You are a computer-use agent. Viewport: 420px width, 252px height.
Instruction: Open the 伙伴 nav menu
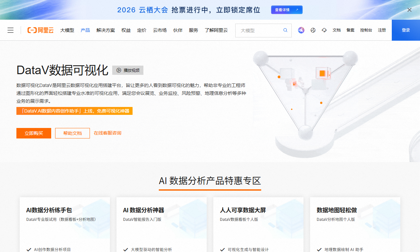pos(178,30)
